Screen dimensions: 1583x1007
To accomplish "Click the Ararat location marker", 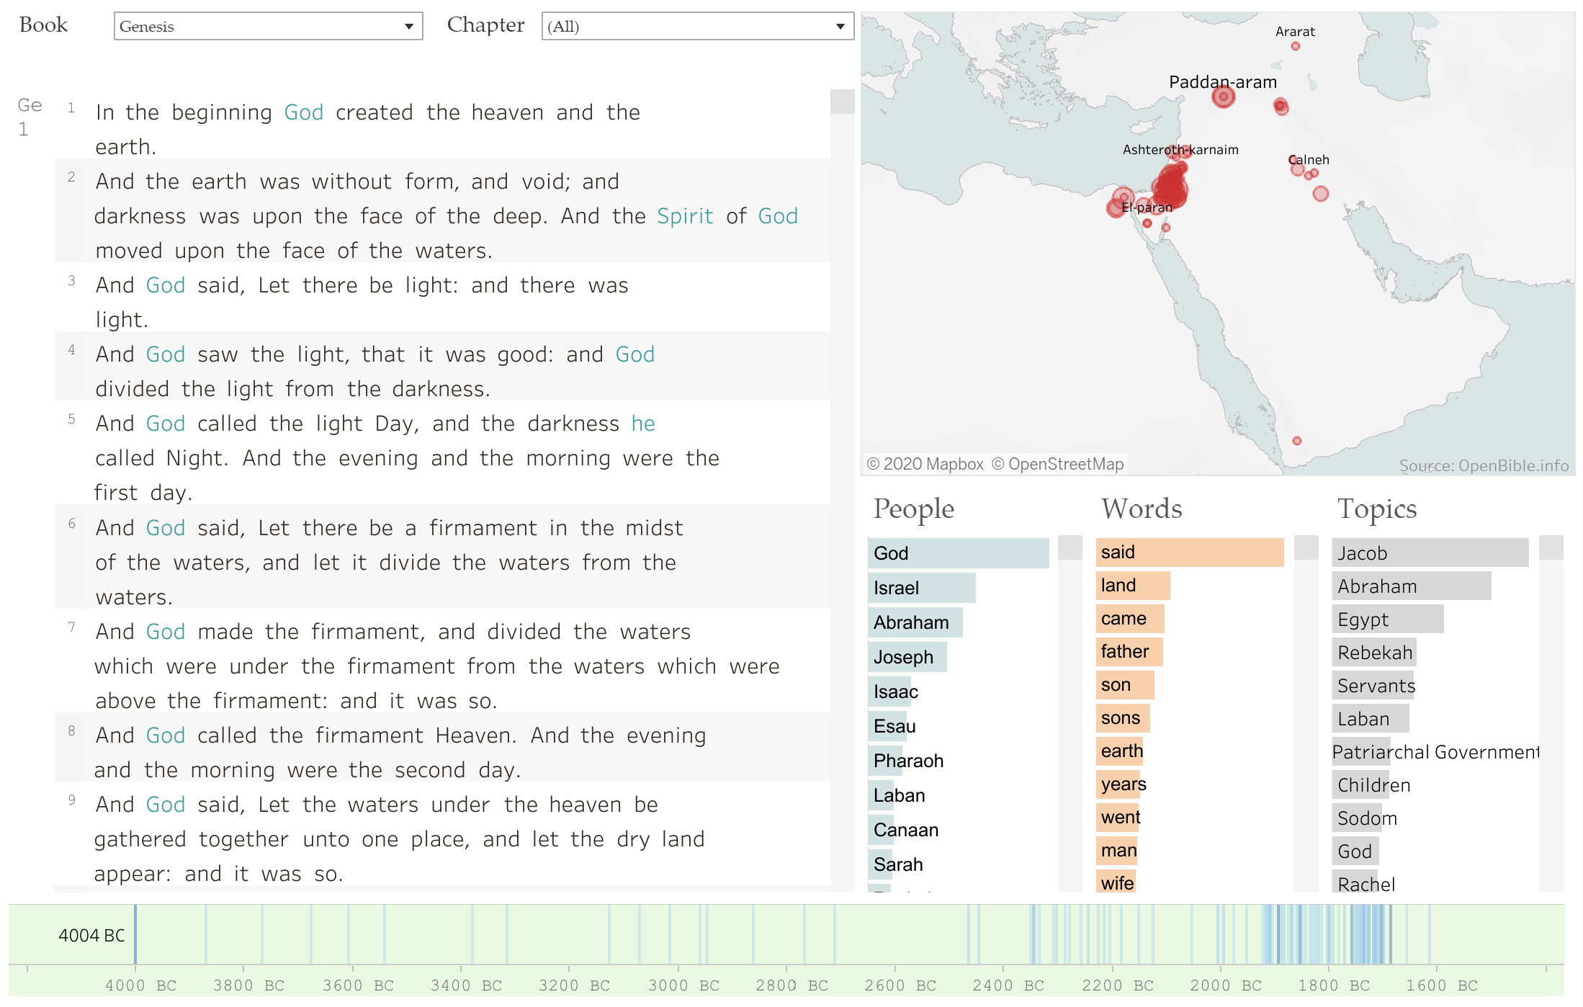I will 1295,46.
